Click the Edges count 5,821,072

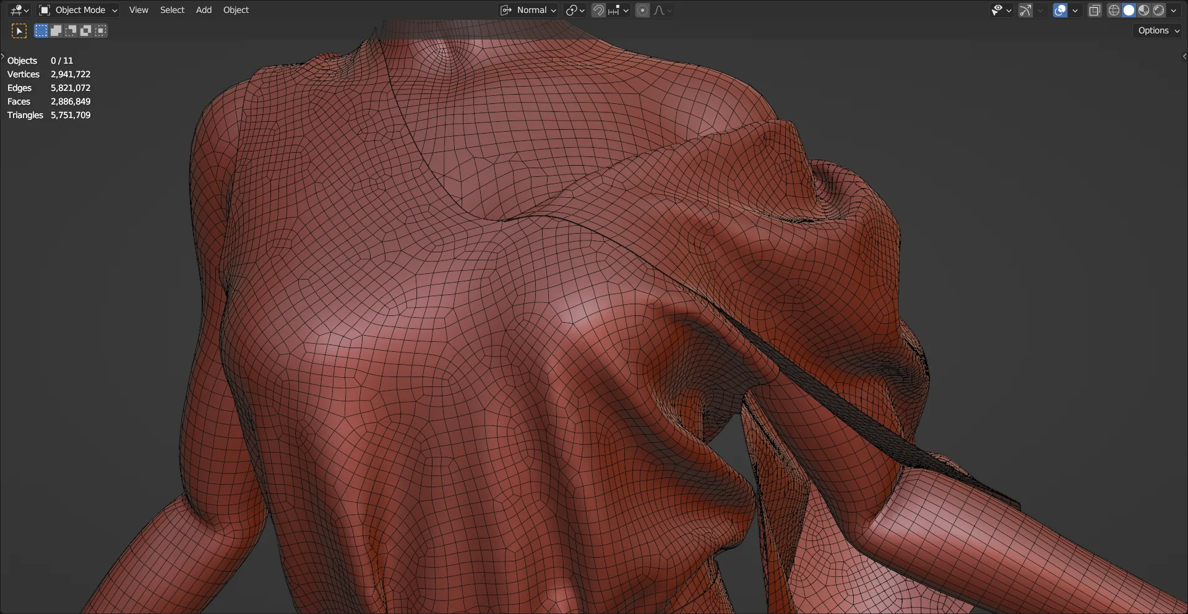(71, 88)
